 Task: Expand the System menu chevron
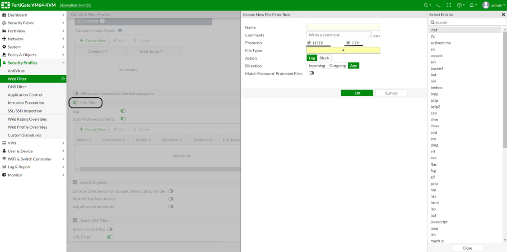63,47
